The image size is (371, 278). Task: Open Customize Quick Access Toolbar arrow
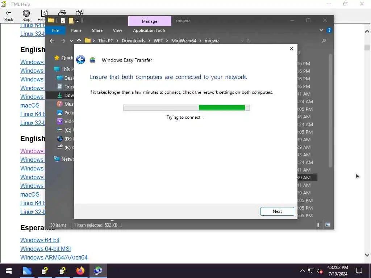(x=78, y=21)
